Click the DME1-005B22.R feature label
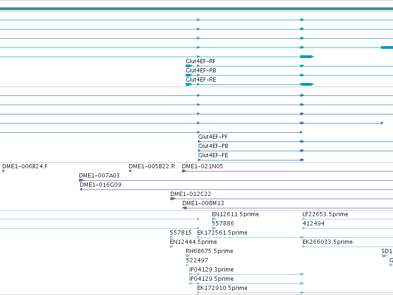393x295 pixels. 152,166
